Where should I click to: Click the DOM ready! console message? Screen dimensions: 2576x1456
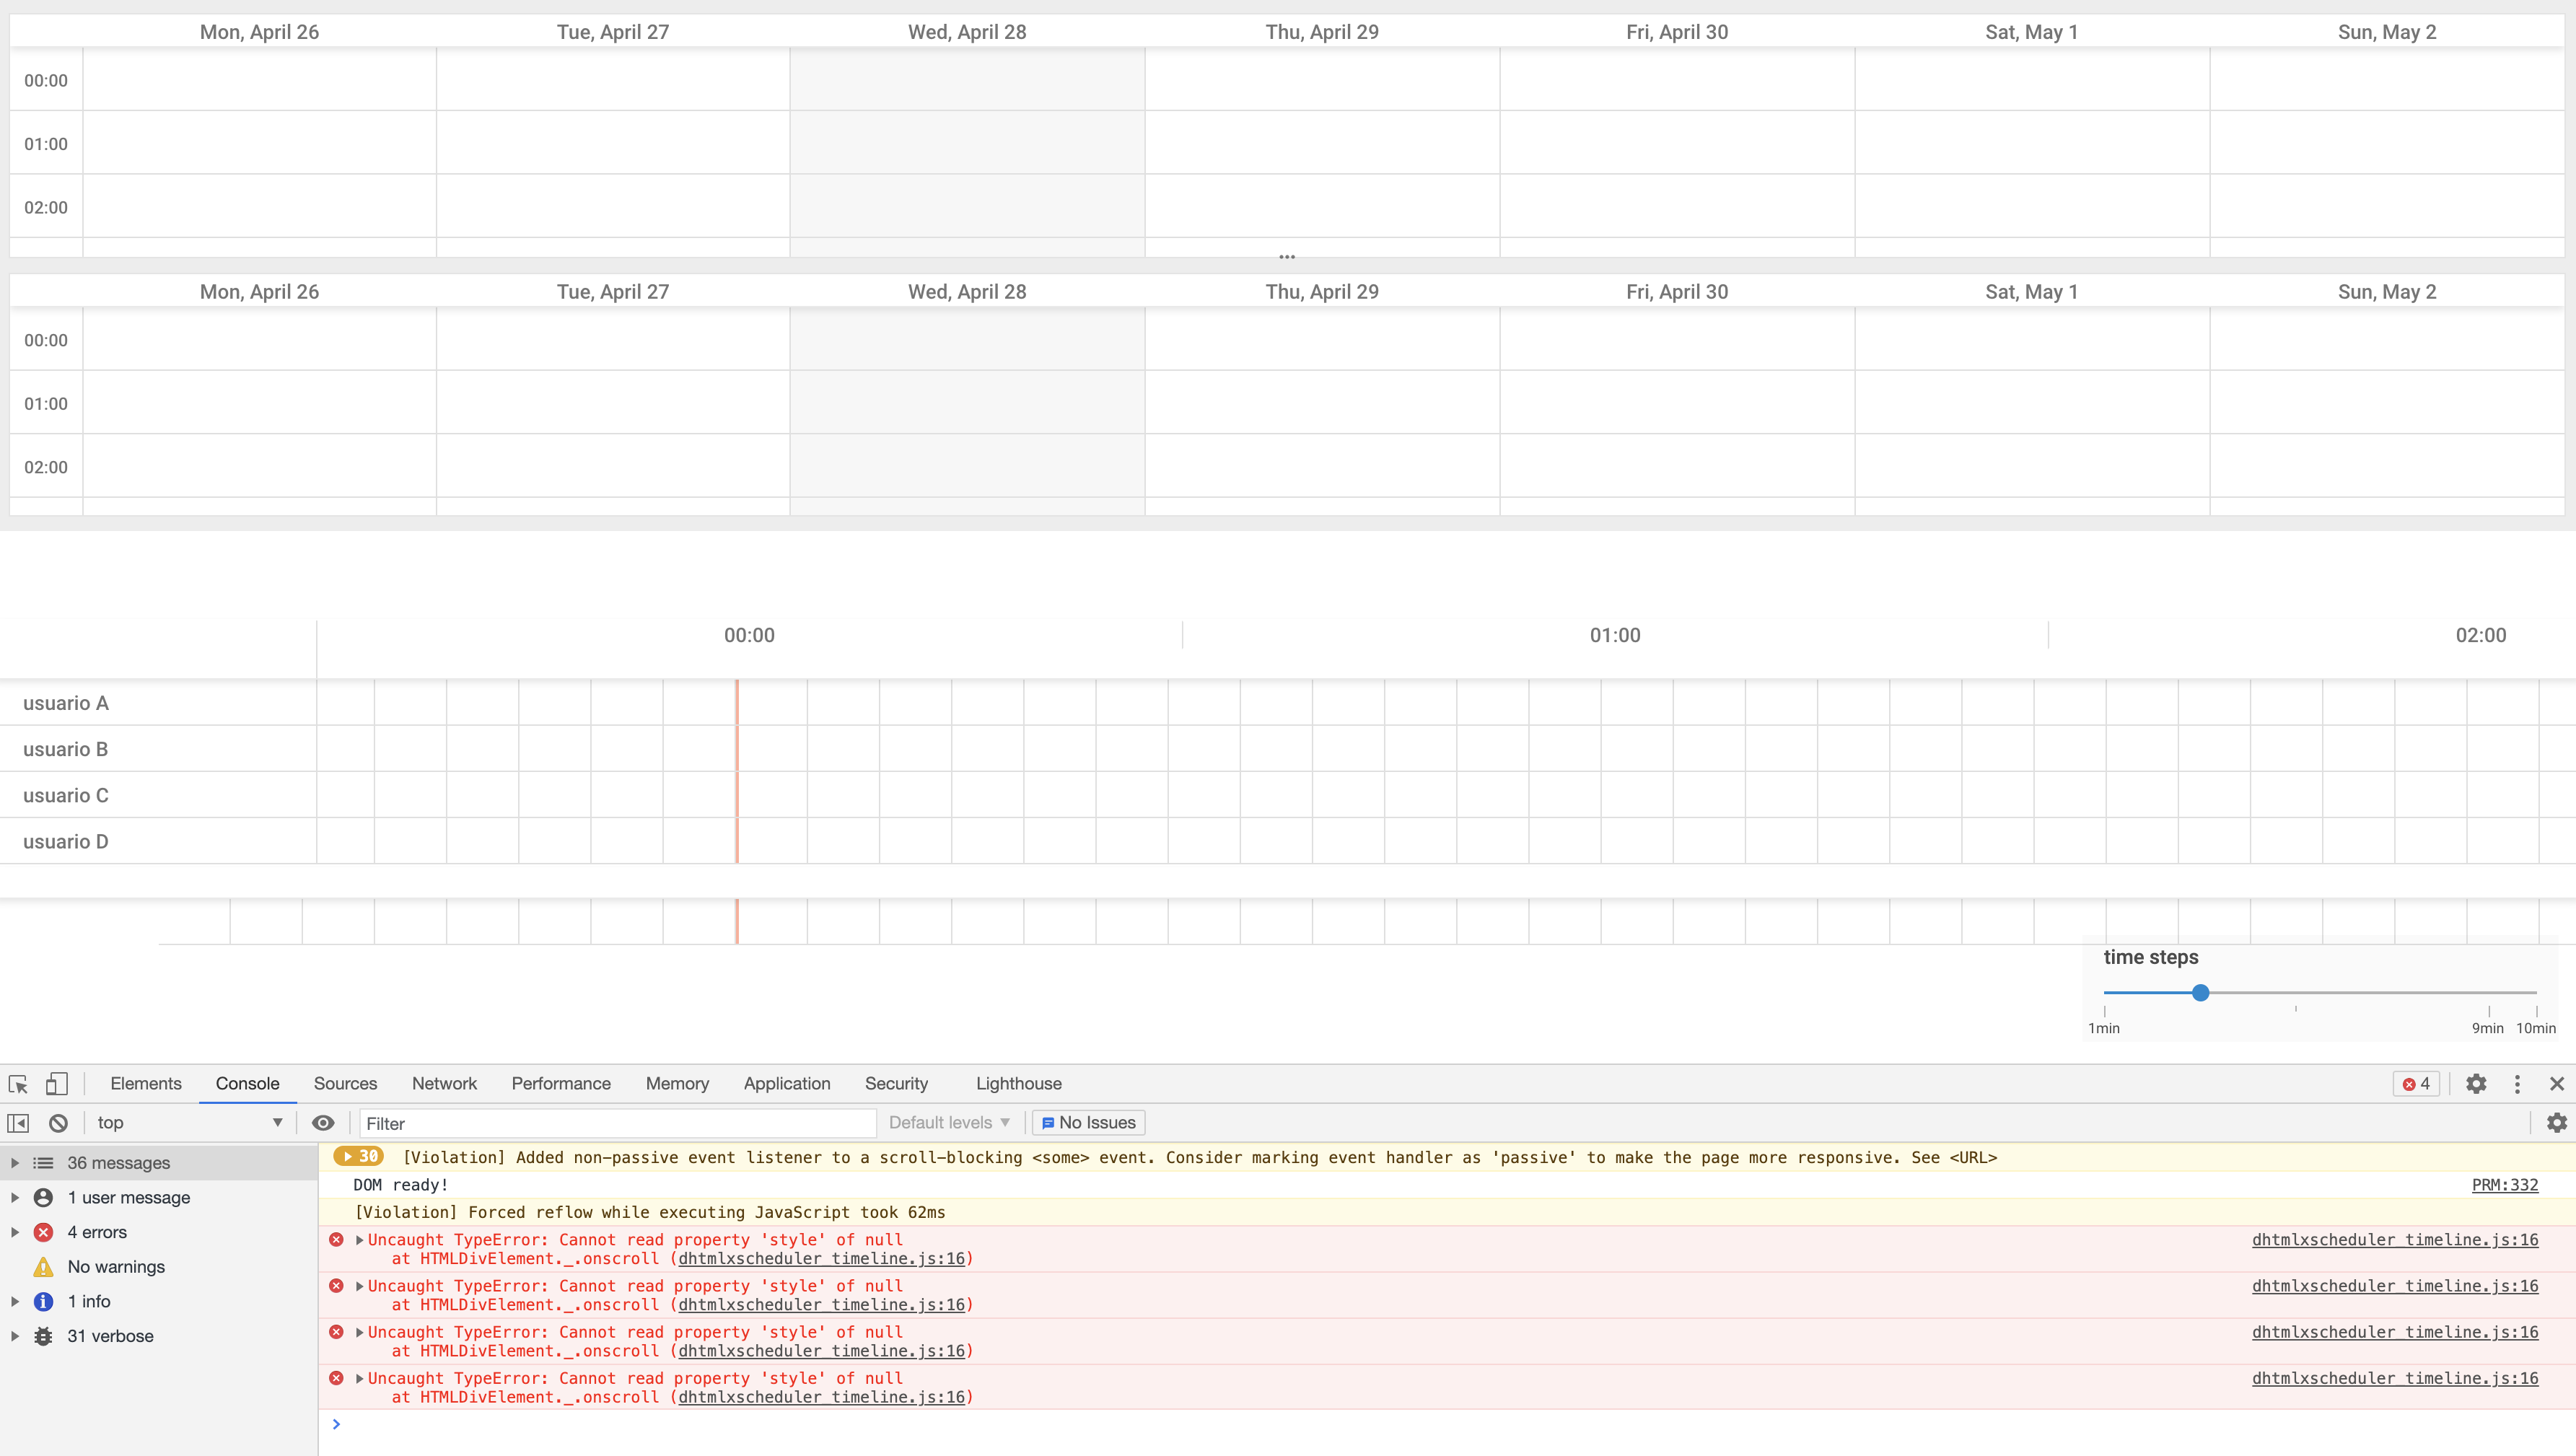coord(401,1185)
